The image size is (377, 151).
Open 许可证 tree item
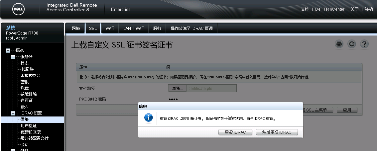27,101
